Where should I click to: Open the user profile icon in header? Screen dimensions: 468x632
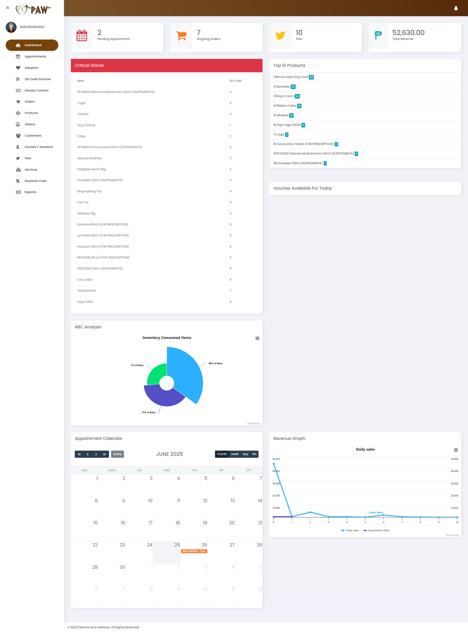point(456,8)
